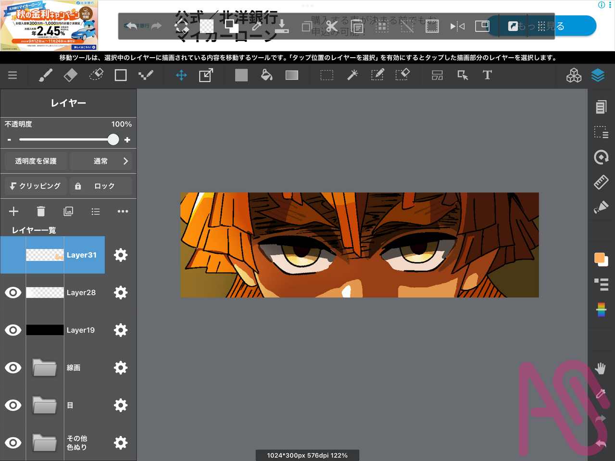Select the Text tool
Screen dimensions: 615x461
[487, 75]
